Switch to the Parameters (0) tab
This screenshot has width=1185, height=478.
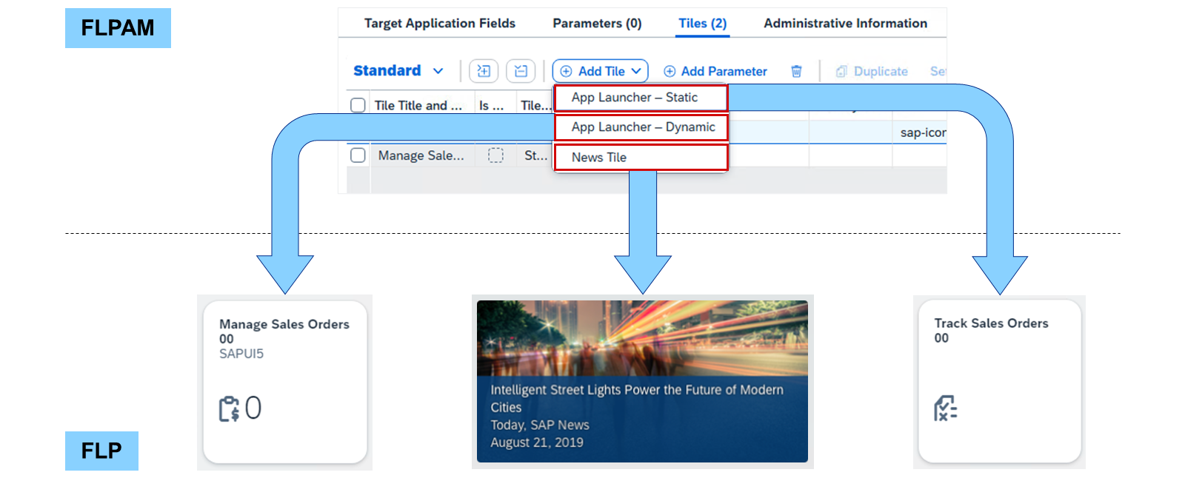[x=597, y=24]
